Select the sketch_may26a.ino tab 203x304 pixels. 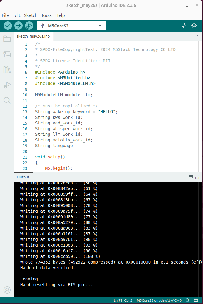33,36
